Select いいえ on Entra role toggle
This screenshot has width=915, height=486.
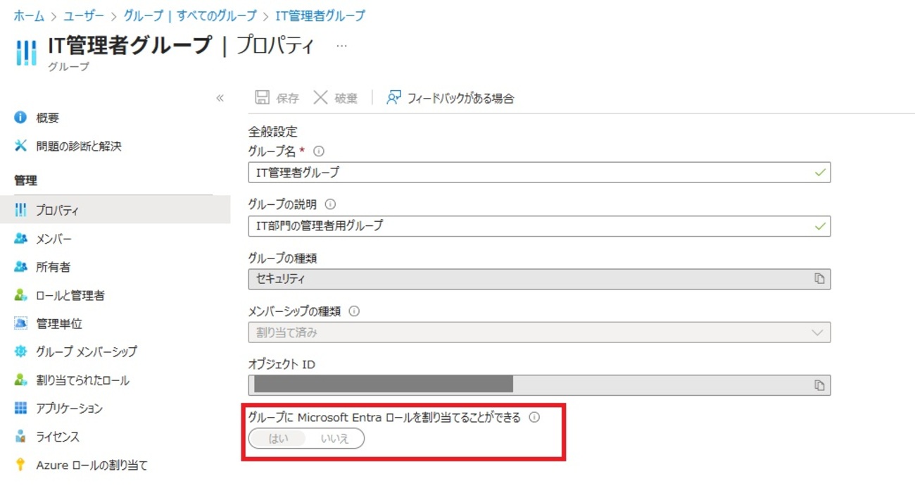[x=335, y=438]
